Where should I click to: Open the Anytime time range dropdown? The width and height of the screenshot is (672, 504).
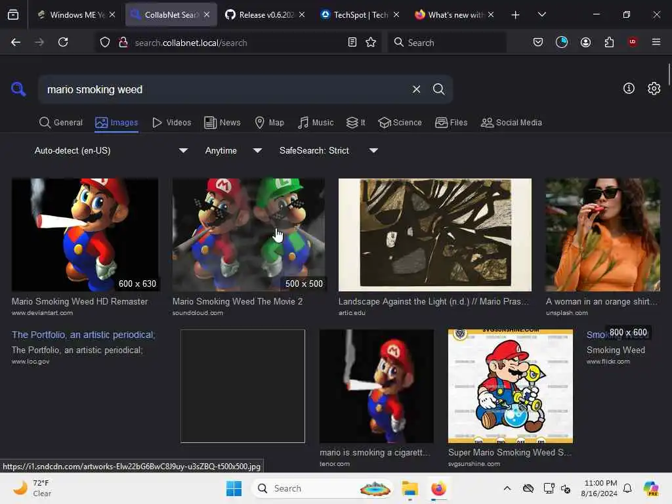tap(233, 150)
